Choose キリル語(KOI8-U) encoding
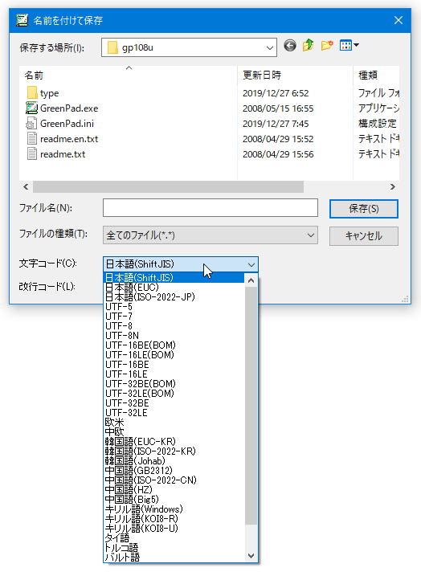This screenshot has height=572, width=421. click(174, 529)
